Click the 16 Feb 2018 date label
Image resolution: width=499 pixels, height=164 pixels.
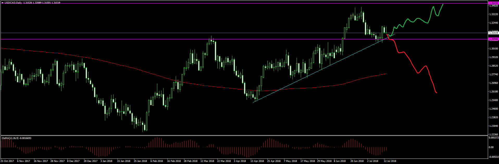coord(174,161)
